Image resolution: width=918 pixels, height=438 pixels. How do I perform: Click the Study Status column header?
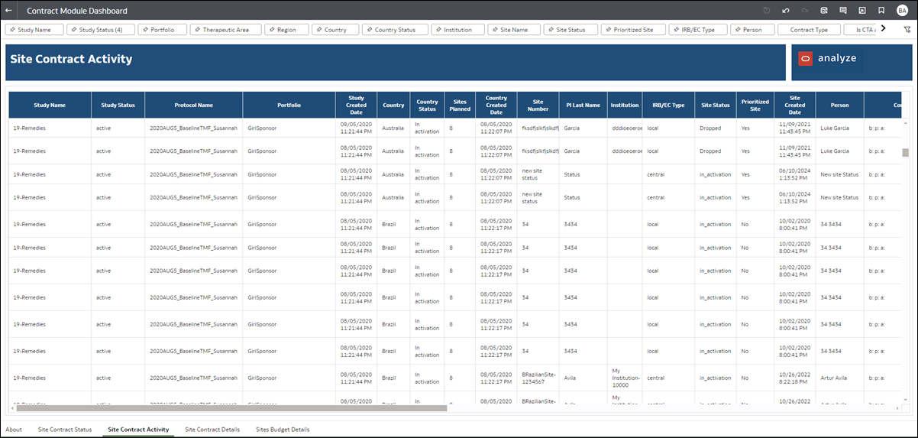point(118,105)
